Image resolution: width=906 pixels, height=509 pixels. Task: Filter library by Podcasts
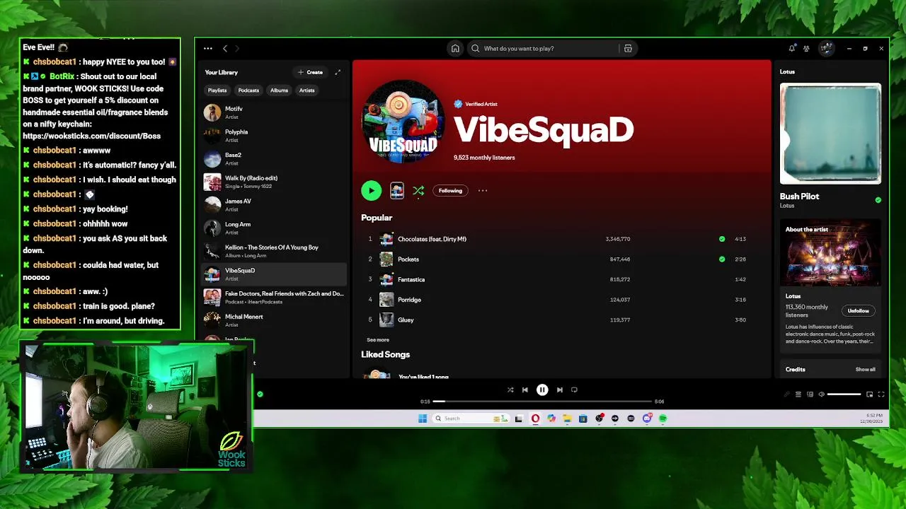click(x=248, y=90)
